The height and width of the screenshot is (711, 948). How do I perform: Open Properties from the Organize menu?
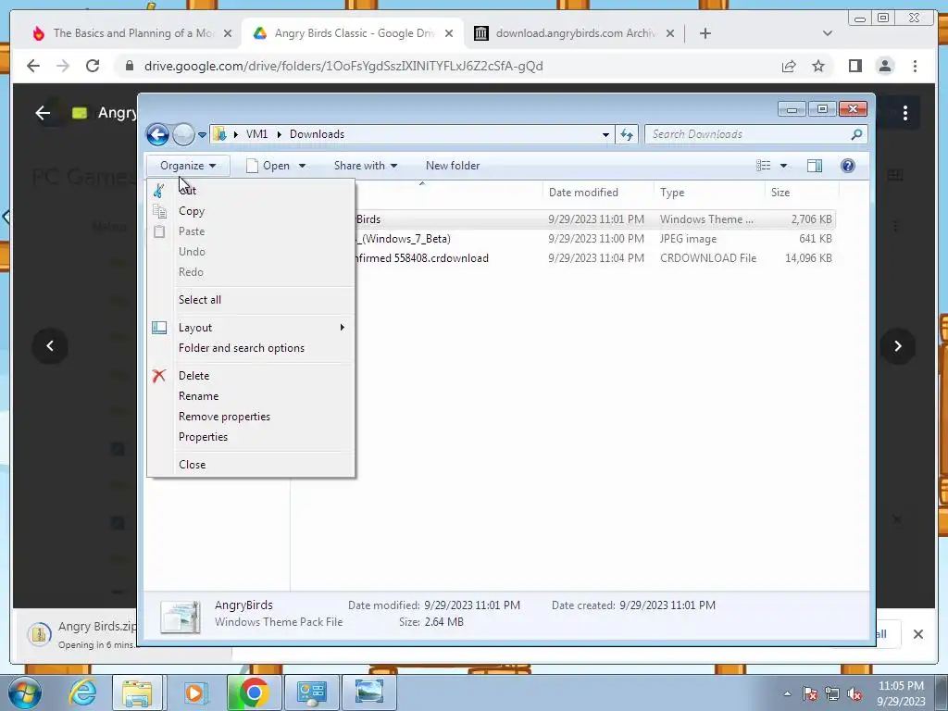[251, 437]
